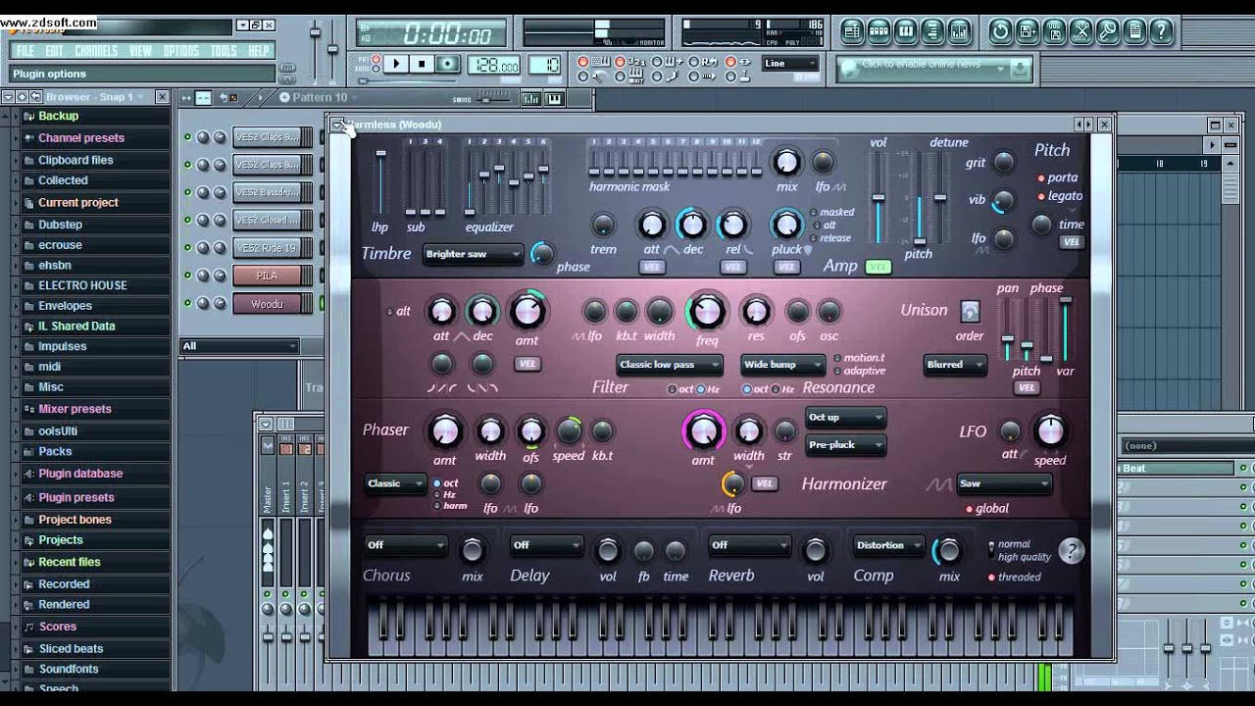This screenshot has height=706, width=1255.
Task: Open the FILE menu
Action: click(25, 51)
